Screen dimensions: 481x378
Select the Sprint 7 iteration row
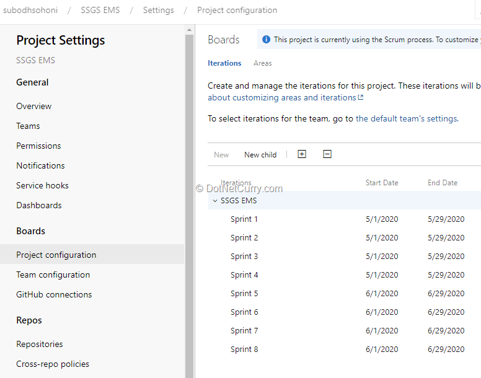345,331
